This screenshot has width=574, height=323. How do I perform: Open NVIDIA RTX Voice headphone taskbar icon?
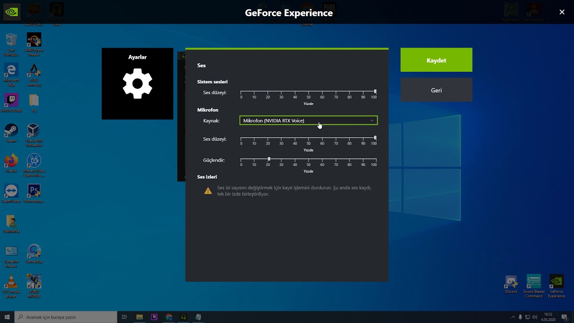pyautogui.click(x=183, y=317)
